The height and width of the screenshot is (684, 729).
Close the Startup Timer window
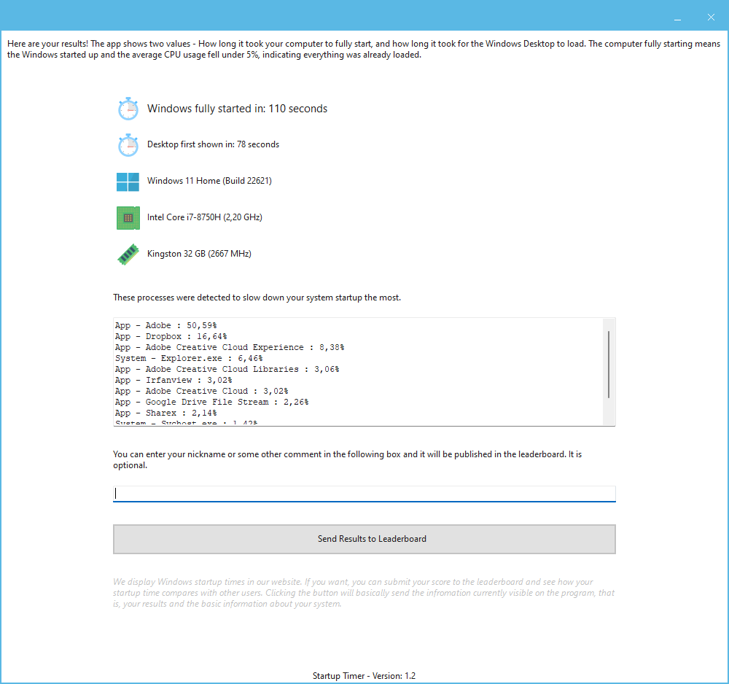pos(711,18)
